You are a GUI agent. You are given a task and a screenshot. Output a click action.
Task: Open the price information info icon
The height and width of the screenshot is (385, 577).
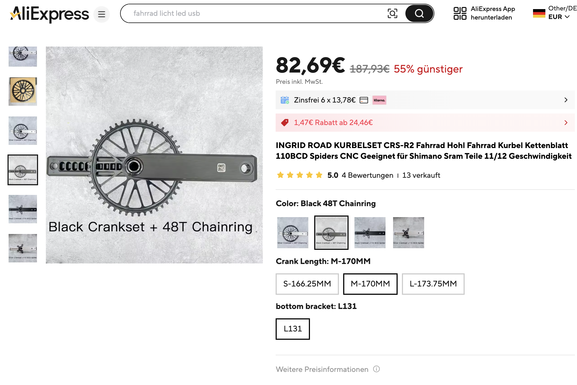click(376, 369)
